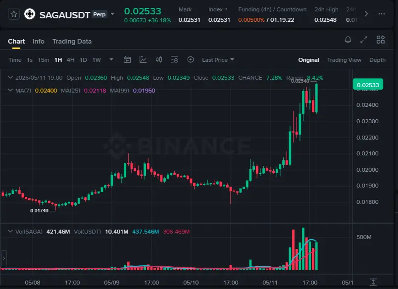Open the multi-chart layout grid icon
This screenshot has height=289, width=398.
point(381,40)
